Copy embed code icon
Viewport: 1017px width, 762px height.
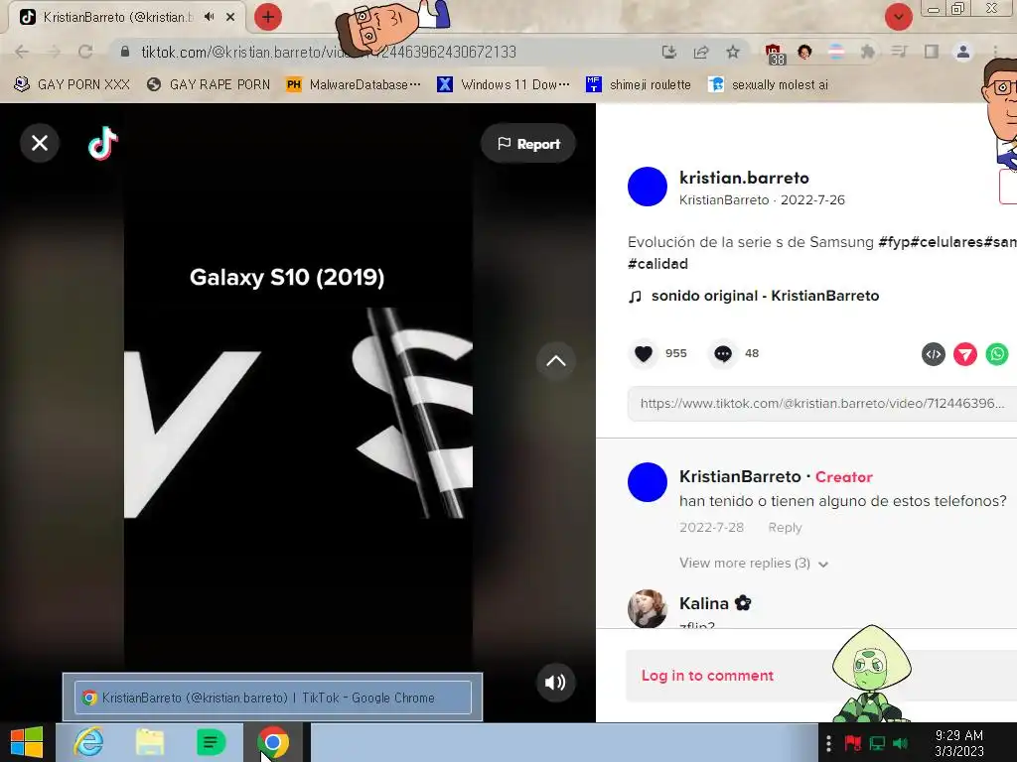click(934, 354)
